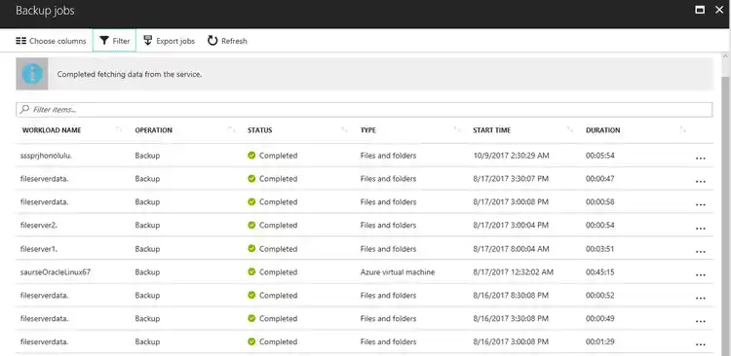Sort by the OPERATION column
The image size is (731, 356).
(x=153, y=130)
